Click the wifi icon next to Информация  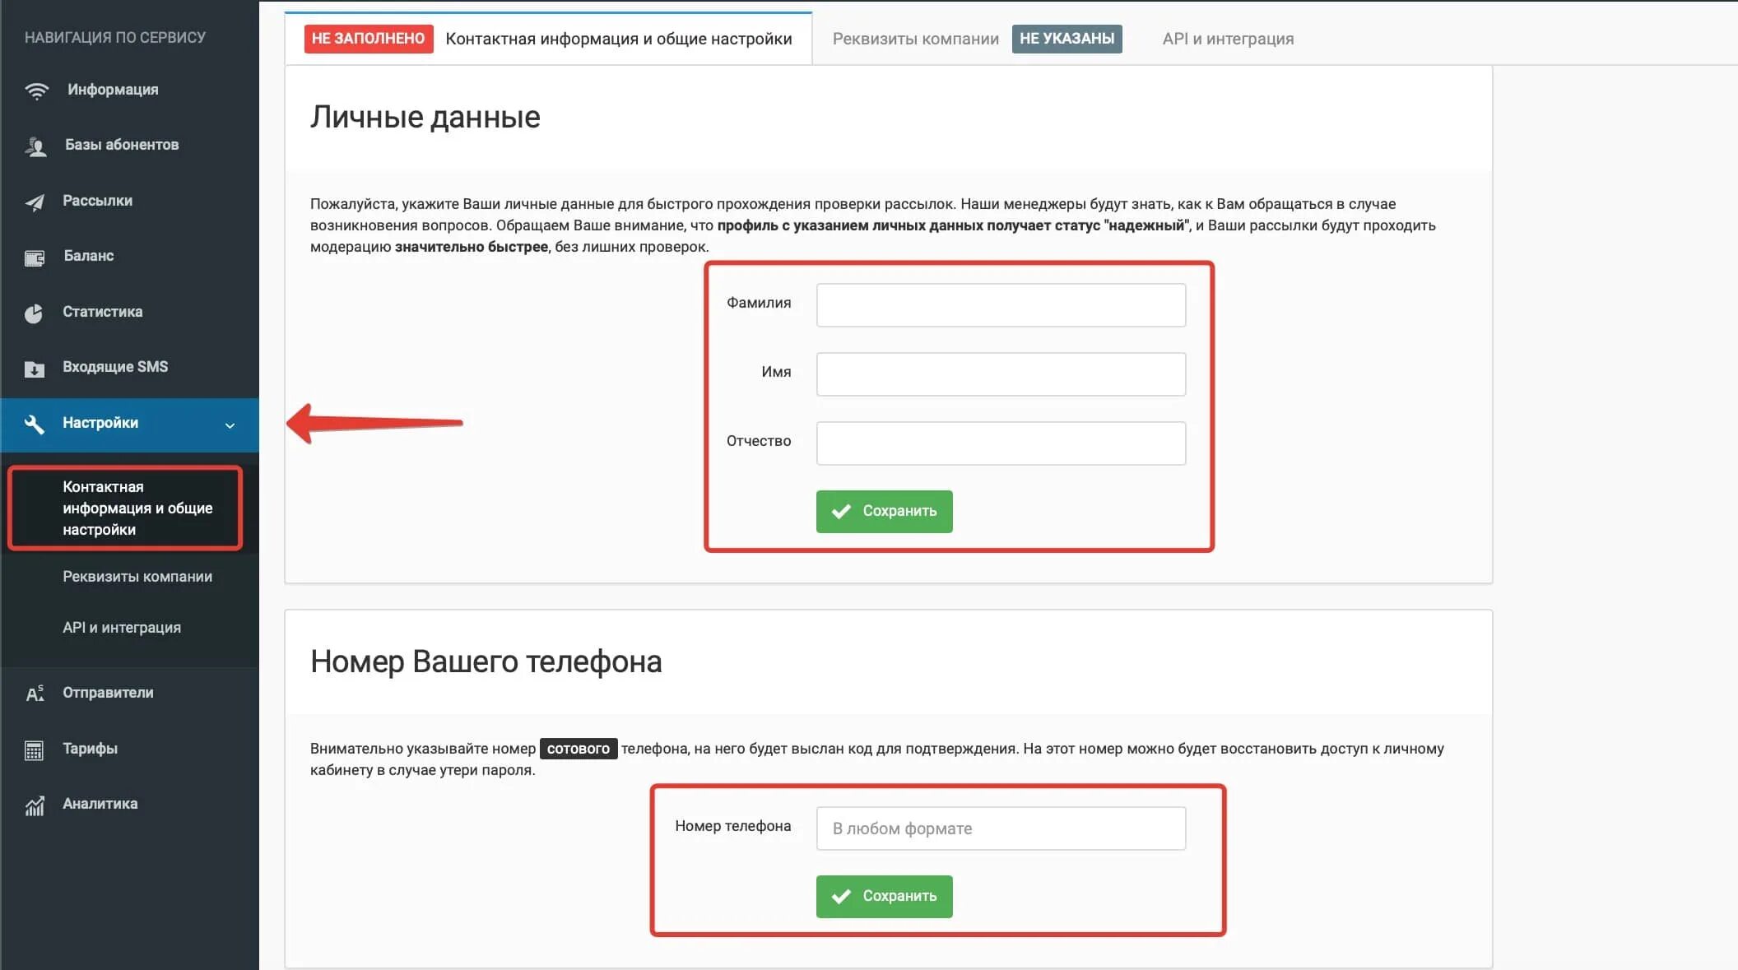pos(36,91)
